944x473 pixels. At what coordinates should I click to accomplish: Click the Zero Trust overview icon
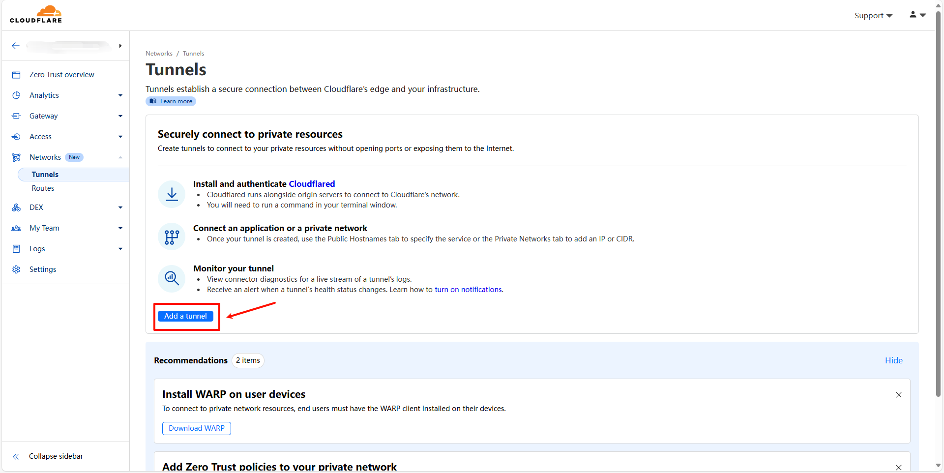(x=16, y=75)
